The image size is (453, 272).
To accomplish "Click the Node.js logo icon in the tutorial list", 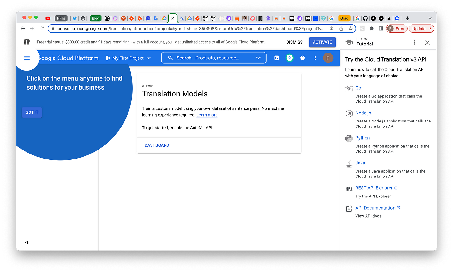I will (x=349, y=113).
